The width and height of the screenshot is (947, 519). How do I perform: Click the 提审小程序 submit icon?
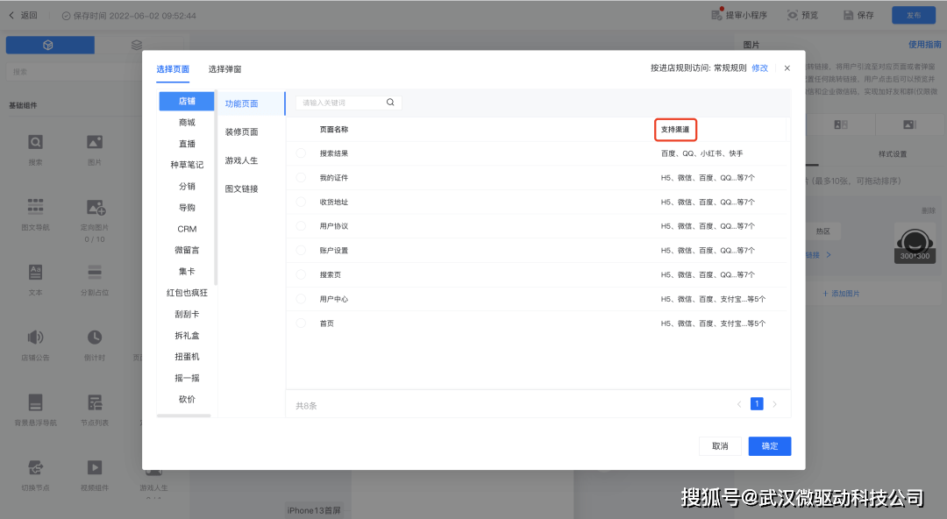[x=716, y=15]
